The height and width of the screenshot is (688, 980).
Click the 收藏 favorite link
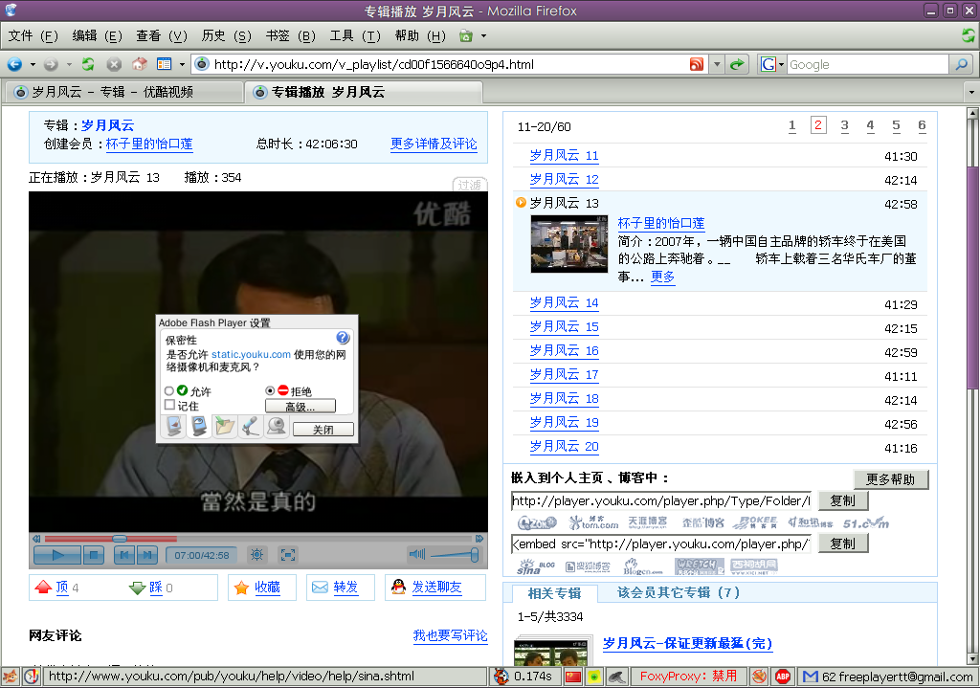coord(267,588)
